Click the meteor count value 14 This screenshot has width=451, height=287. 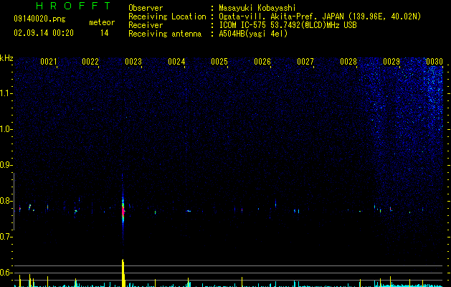click(105, 33)
